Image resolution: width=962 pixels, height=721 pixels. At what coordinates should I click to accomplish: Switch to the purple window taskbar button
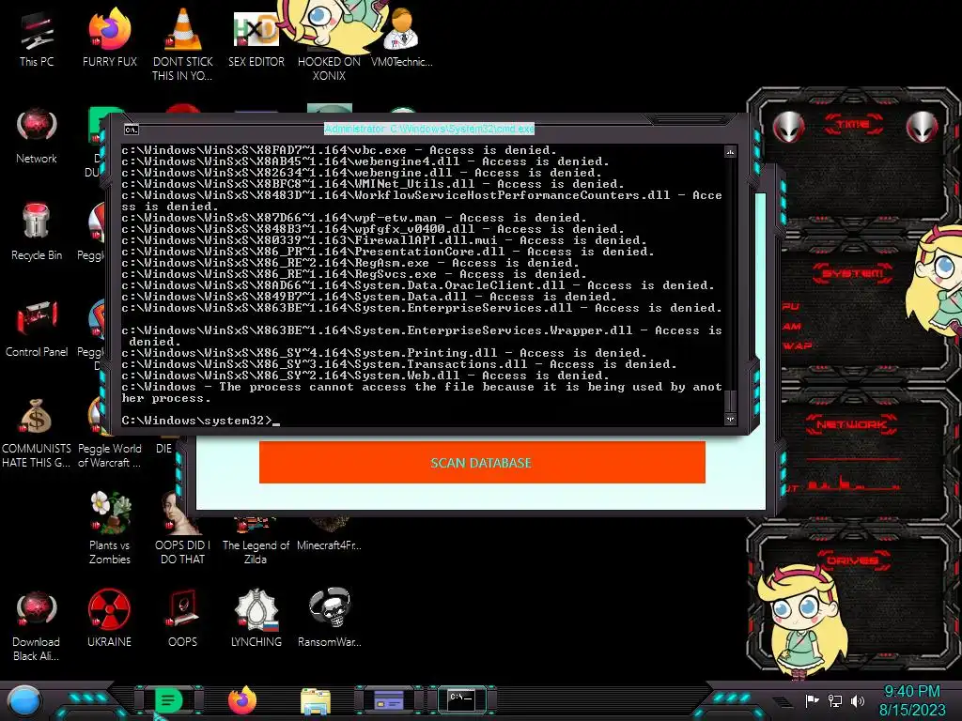389,700
